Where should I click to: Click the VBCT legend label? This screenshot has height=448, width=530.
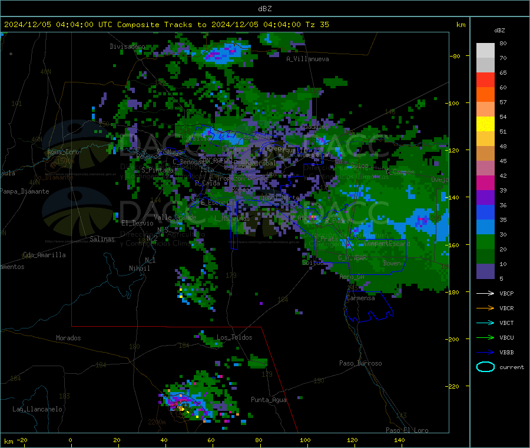506,323
